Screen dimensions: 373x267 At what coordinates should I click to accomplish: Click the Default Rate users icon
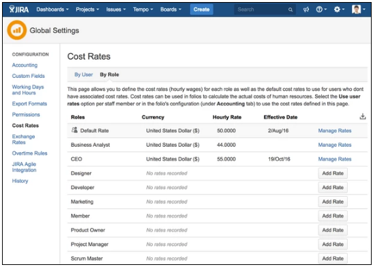pyautogui.click(x=74, y=130)
